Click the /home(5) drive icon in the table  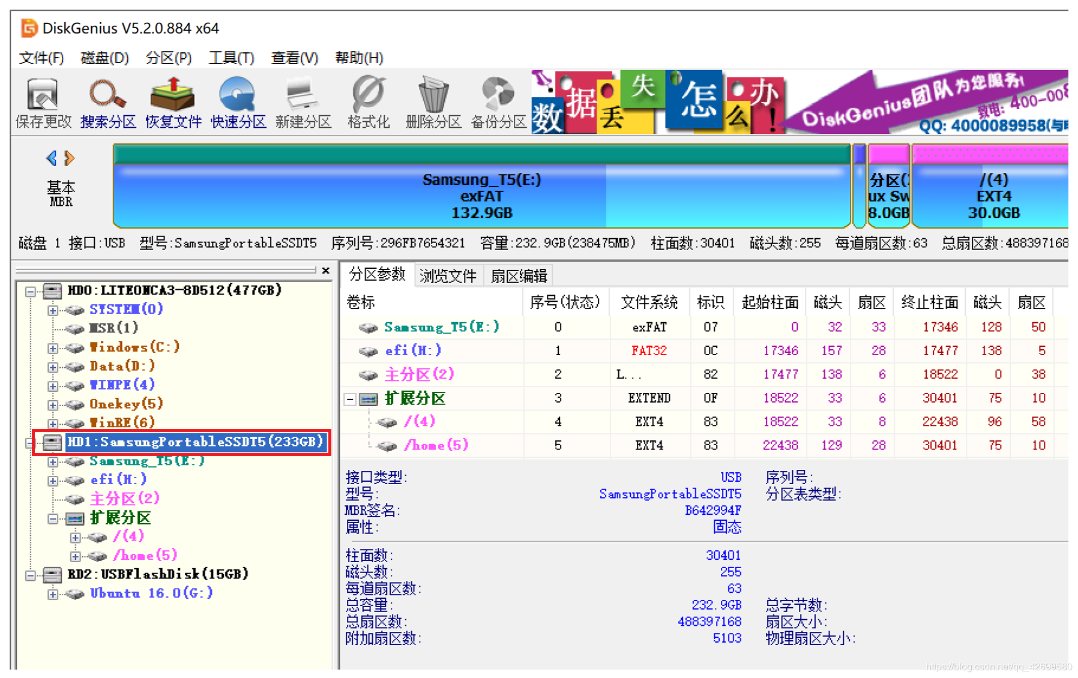click(387, 446)
